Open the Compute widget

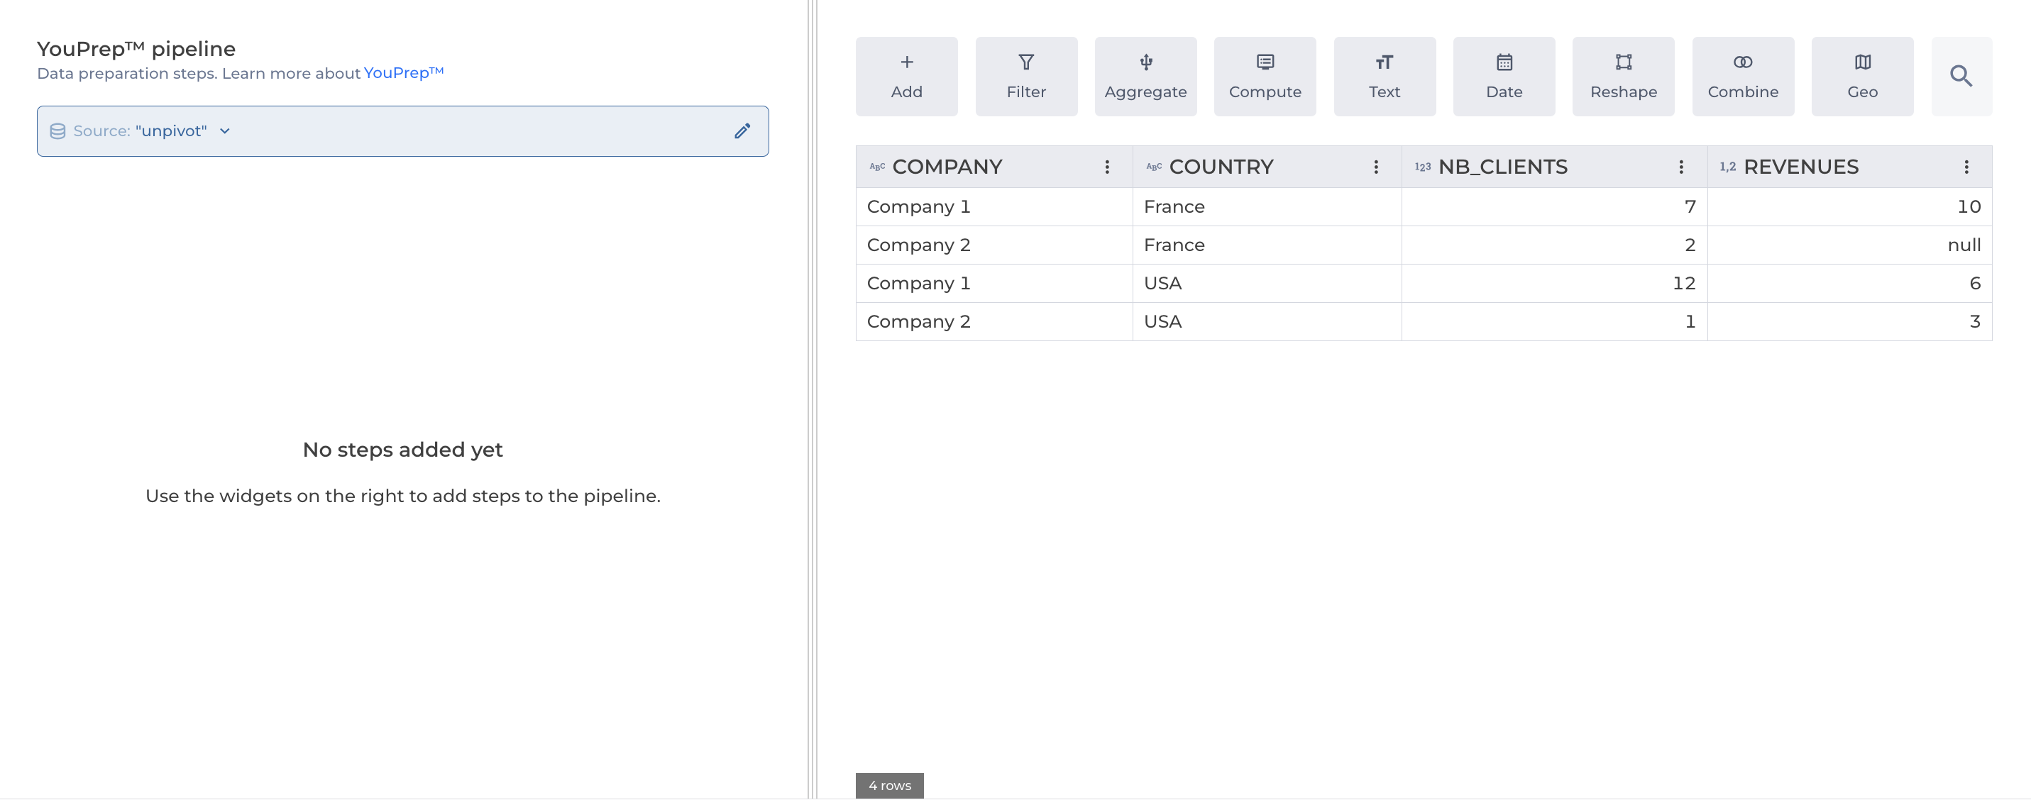point(1265,77)
